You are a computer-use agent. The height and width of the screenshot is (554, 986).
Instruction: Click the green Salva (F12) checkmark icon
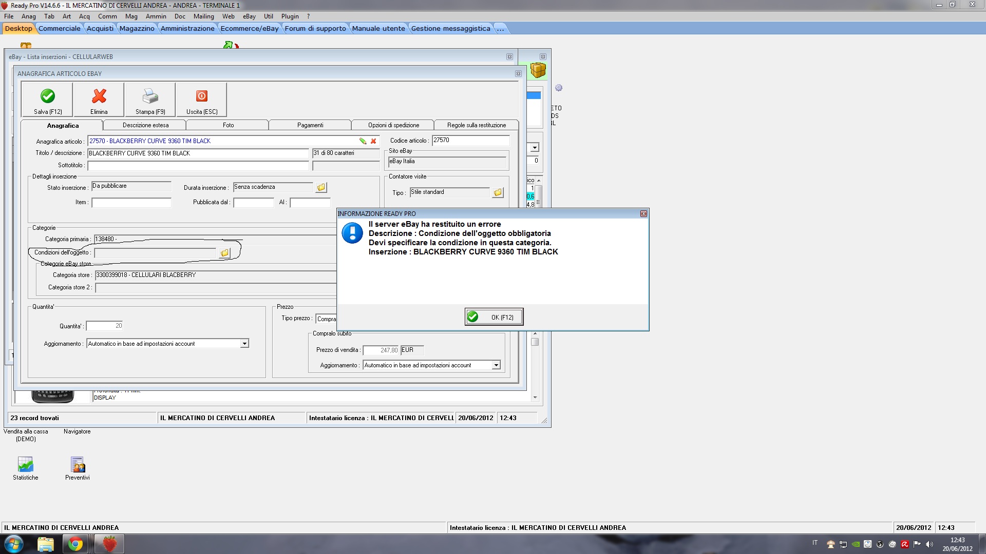(x=48, y=96)
